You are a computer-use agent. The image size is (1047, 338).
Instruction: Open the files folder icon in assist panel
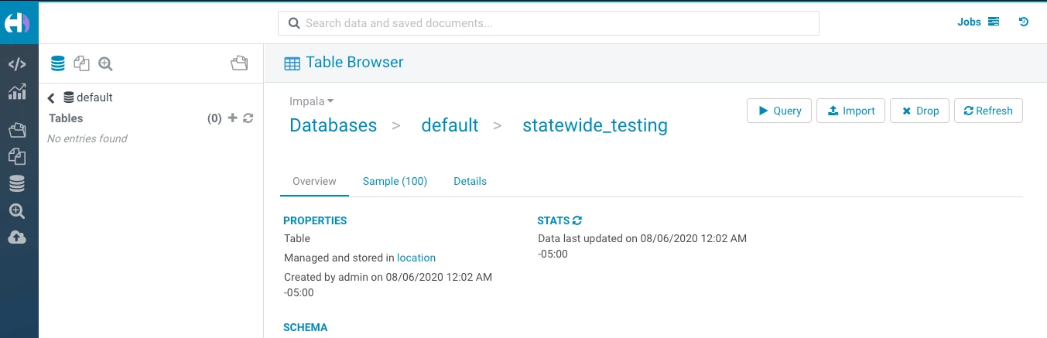tap(240, 63)
